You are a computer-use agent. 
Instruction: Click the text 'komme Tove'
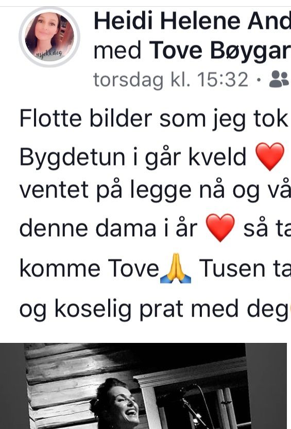tap(89, 269)
